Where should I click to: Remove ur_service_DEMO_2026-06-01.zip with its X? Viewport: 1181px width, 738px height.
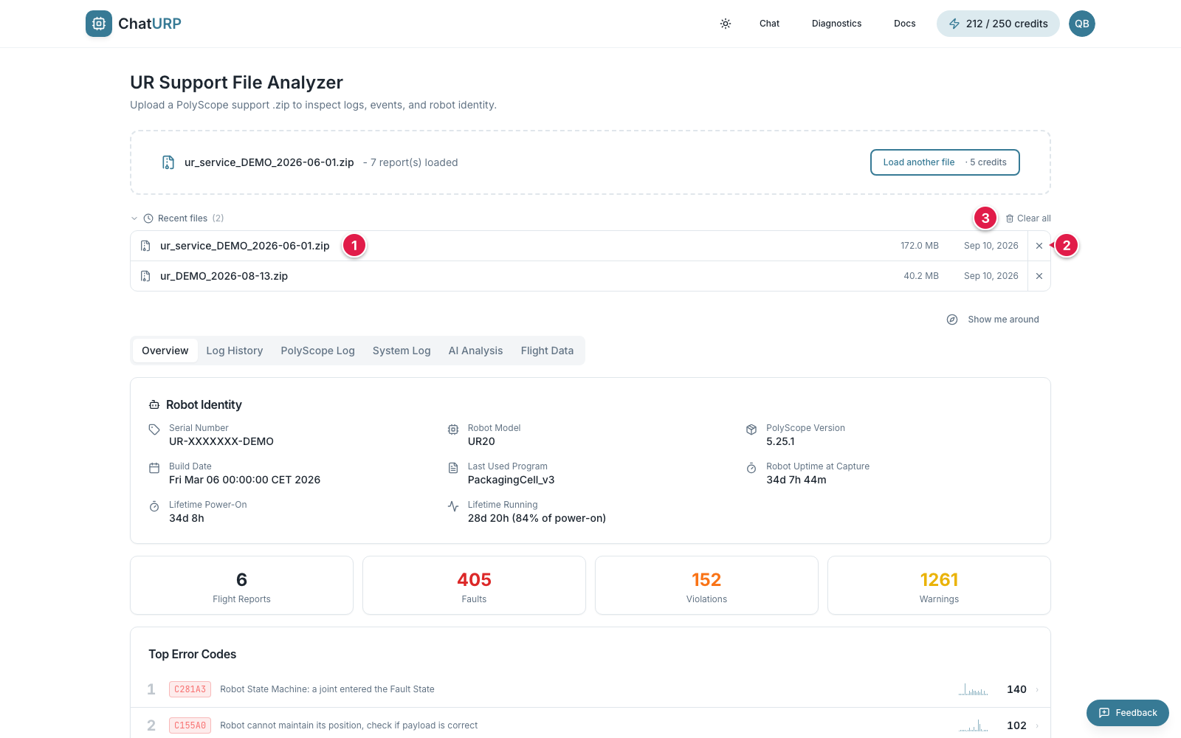pyautogui.click(x=1039, y=246)
